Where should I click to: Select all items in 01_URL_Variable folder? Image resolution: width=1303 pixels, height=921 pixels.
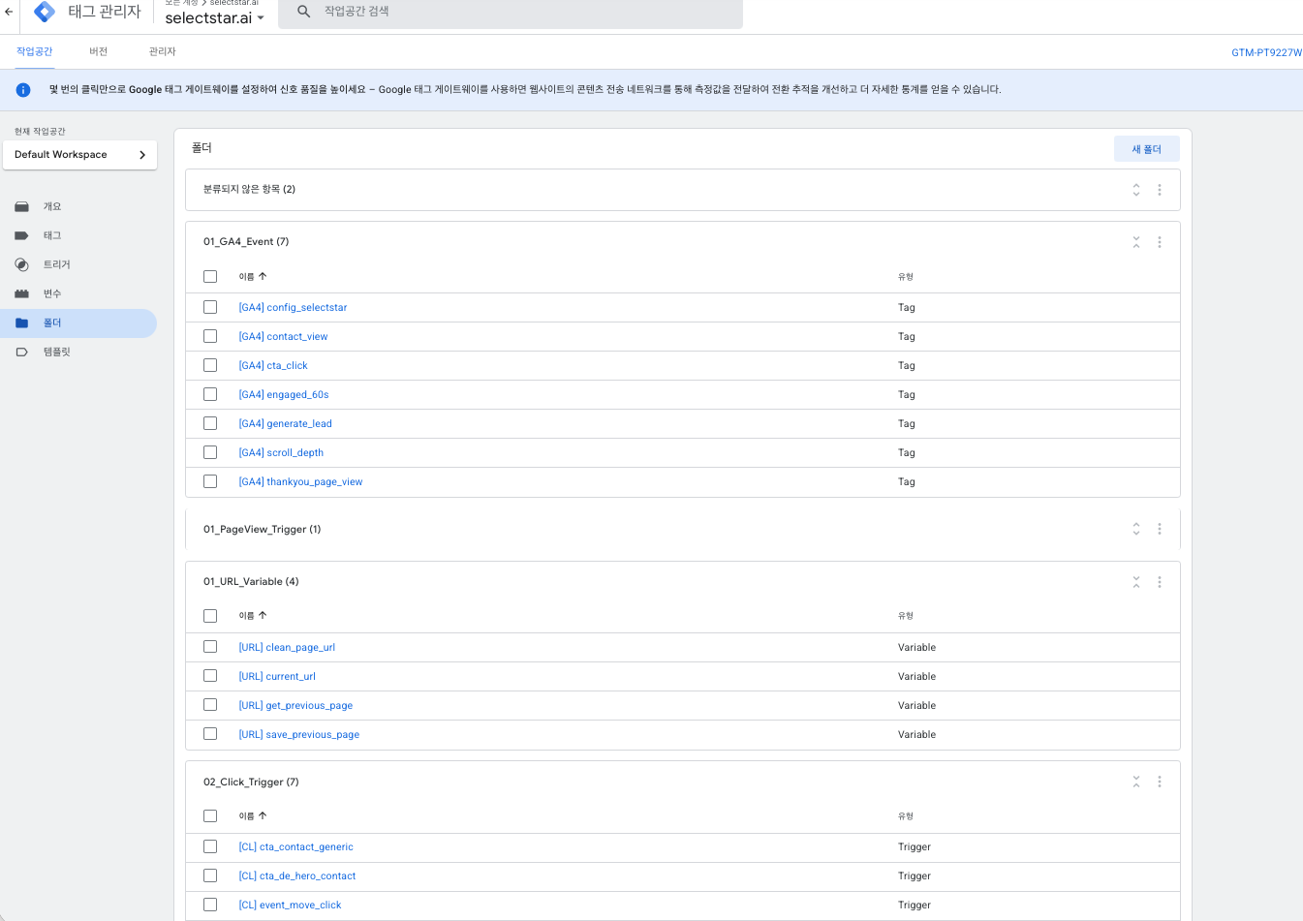tap(210, 616)
